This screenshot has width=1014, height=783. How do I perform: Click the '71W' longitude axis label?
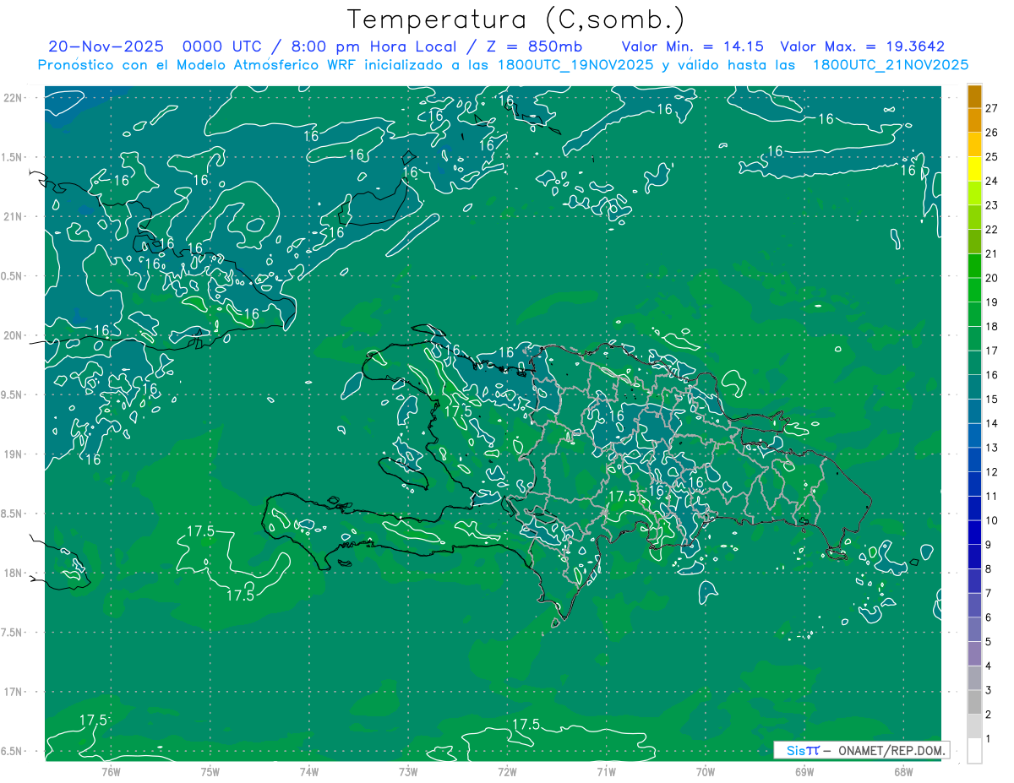point(606,772)
